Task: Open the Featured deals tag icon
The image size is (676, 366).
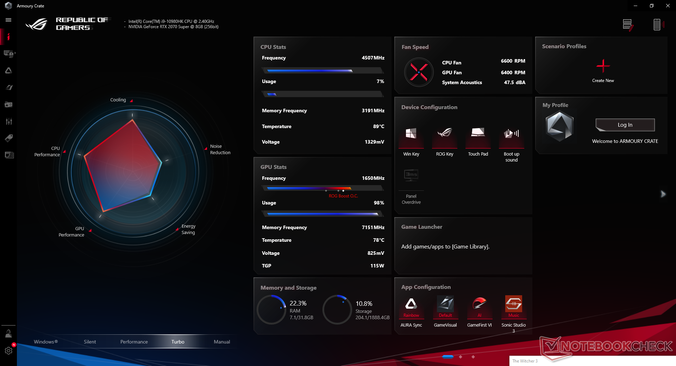Action: pyautogui.click(x=8, y=138)
